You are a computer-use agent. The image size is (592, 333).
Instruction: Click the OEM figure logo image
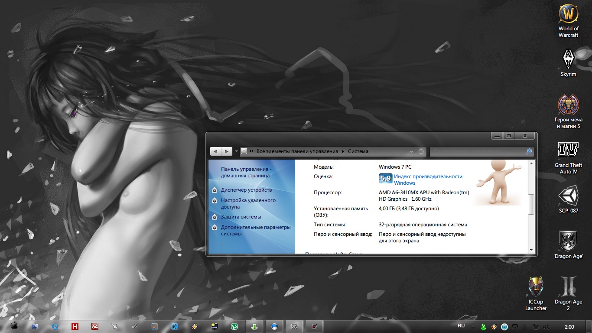click(498, 182)
